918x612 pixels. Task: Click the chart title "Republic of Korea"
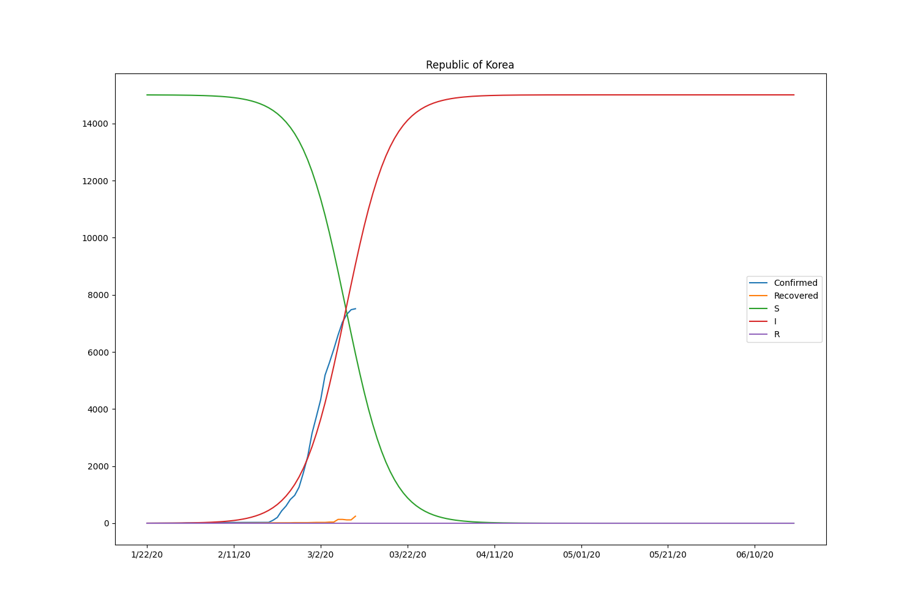(470, 65)
